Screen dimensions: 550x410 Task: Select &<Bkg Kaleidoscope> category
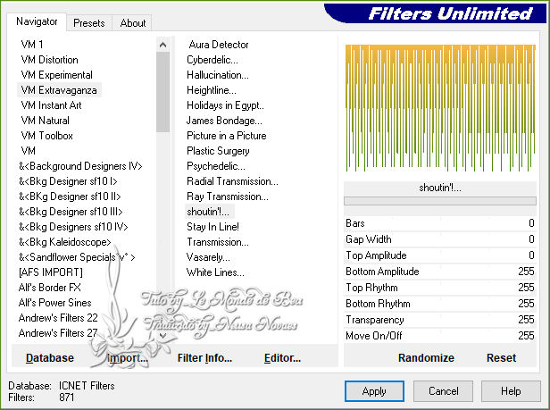point(65,242)
